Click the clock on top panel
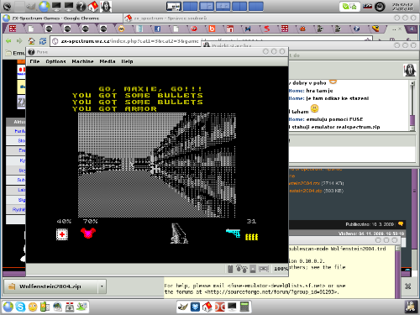The width and height of the screenshot is (420, 315). pos(402,7)
